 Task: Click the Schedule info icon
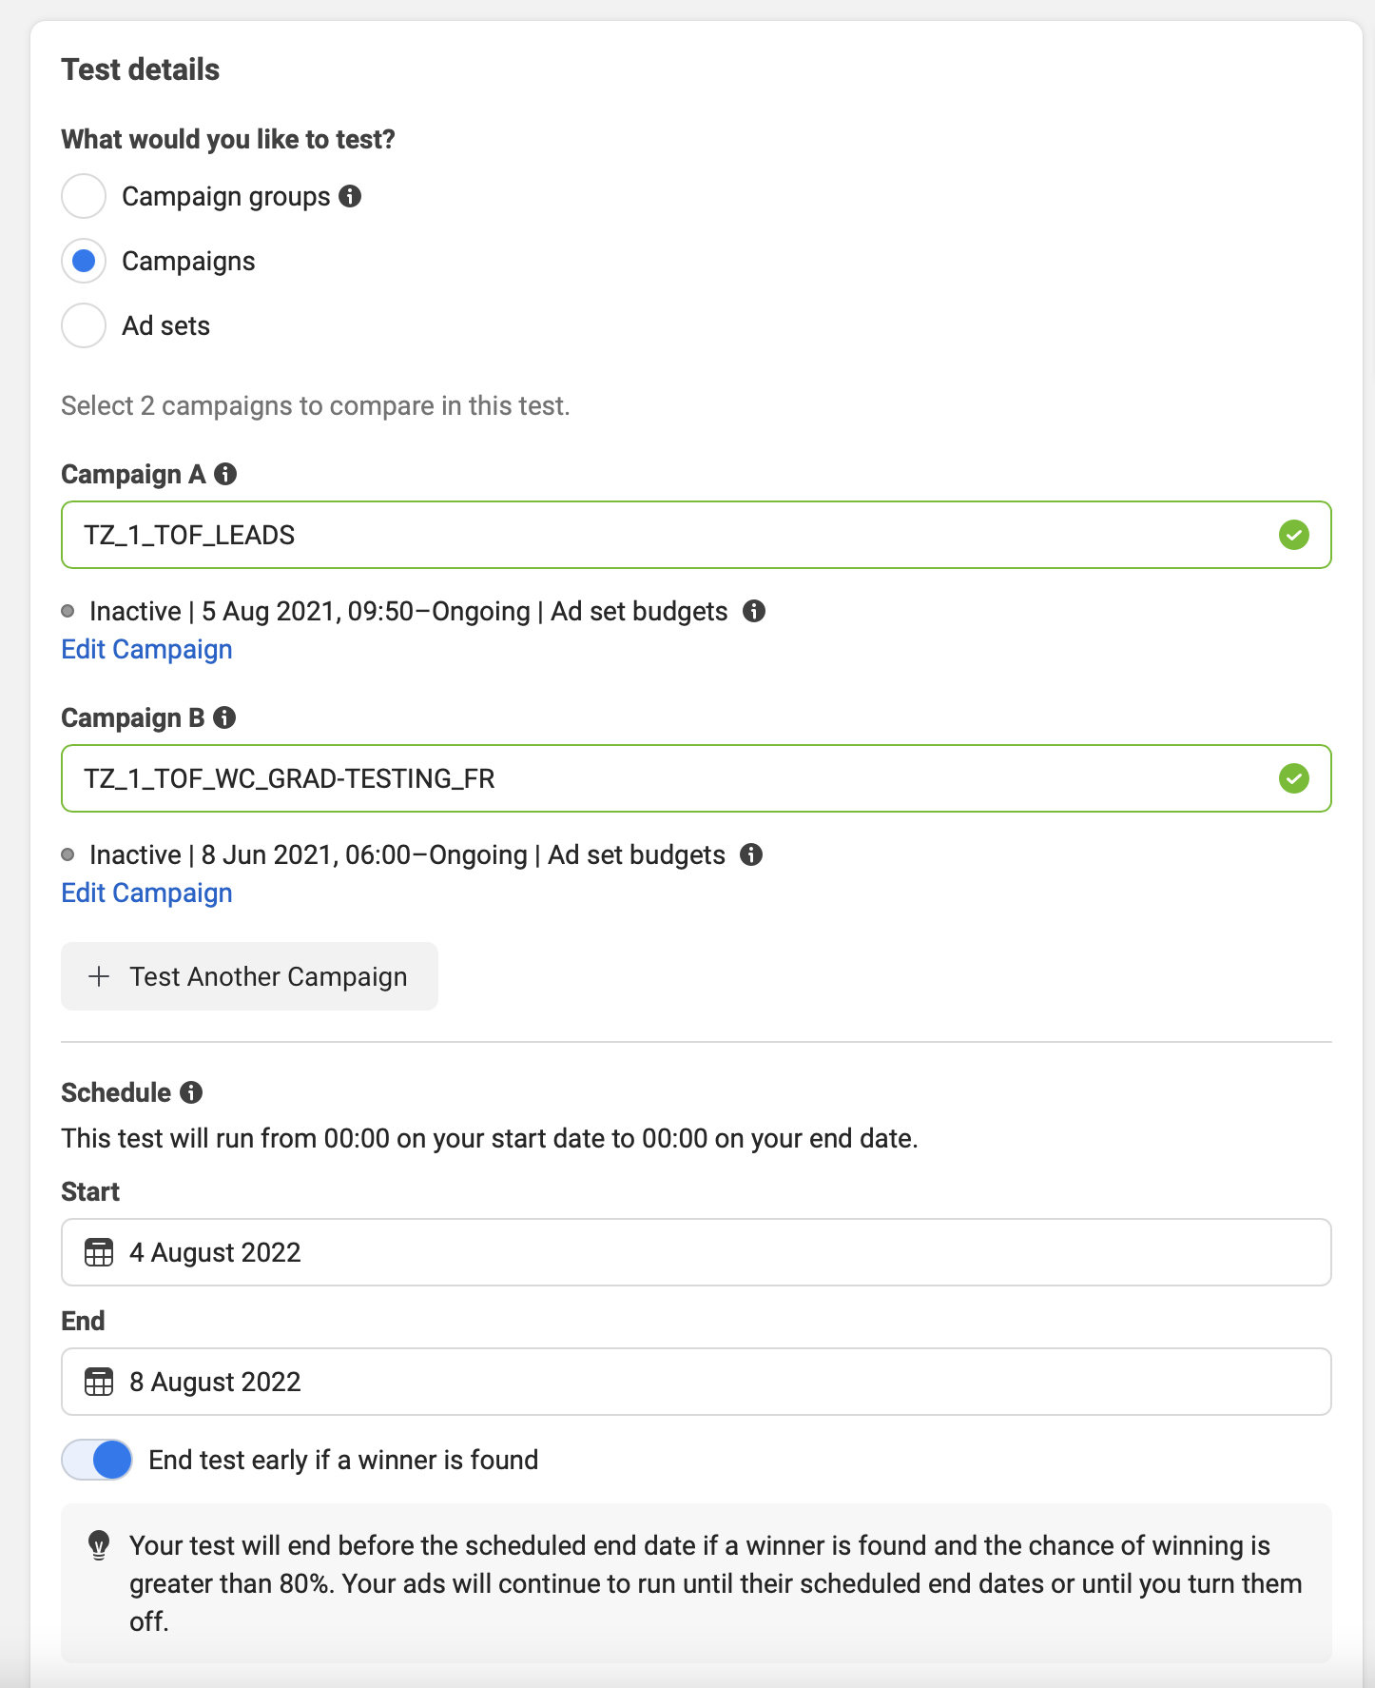191,1092
